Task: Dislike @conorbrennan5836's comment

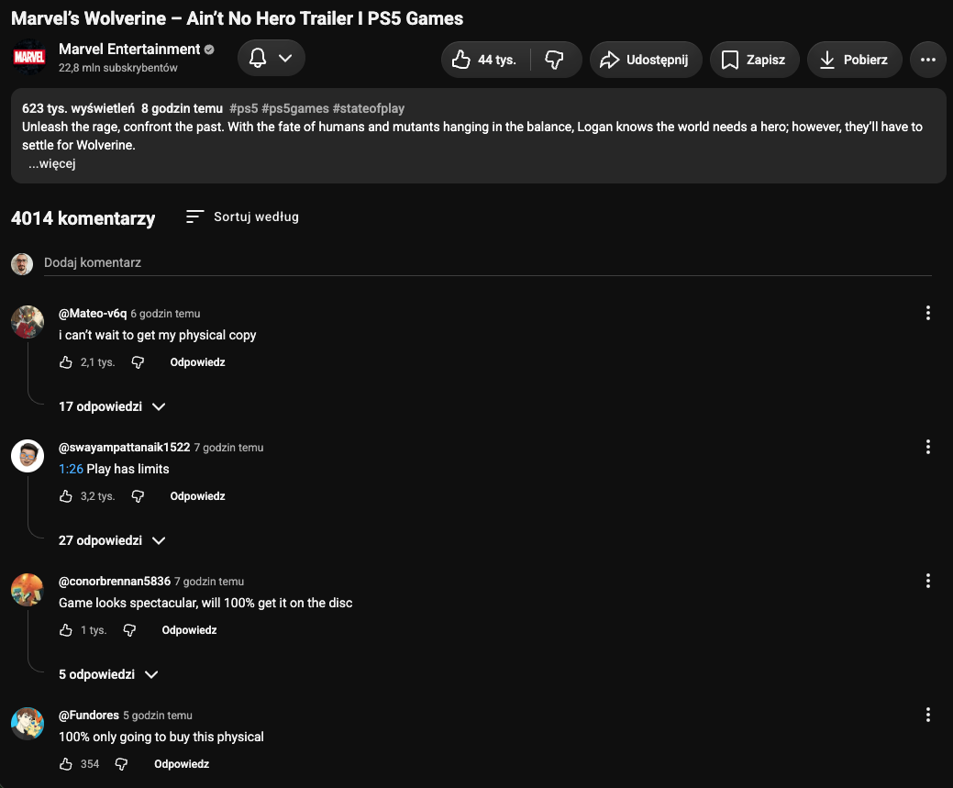Action: coord(129,630)
